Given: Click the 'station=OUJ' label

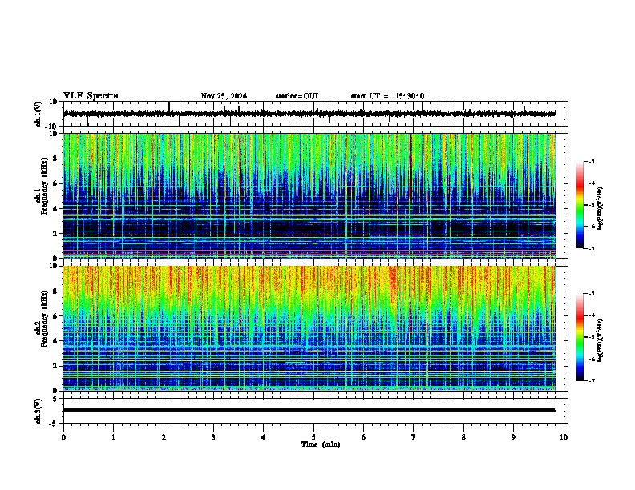Looking at the screenshot, I should coord(297,96).
